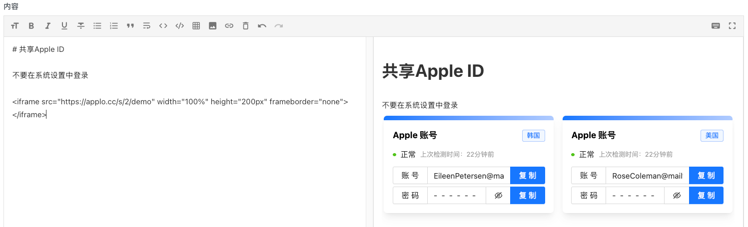Insert an image
Image resolution: width=748 pixels, height=227 pixels.
pyautogui.click(x=213, y=26)
